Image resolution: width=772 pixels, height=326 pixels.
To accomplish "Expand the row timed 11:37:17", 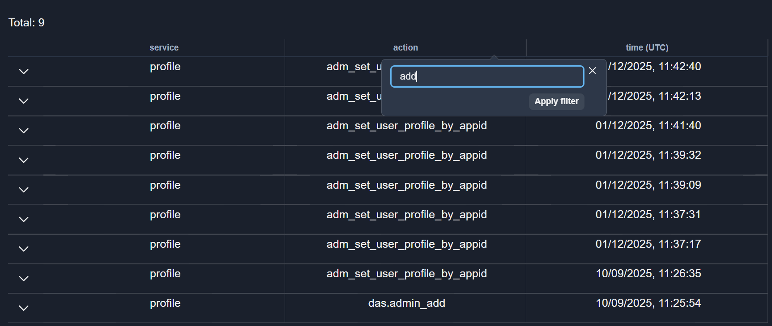I will pos(24,249).
